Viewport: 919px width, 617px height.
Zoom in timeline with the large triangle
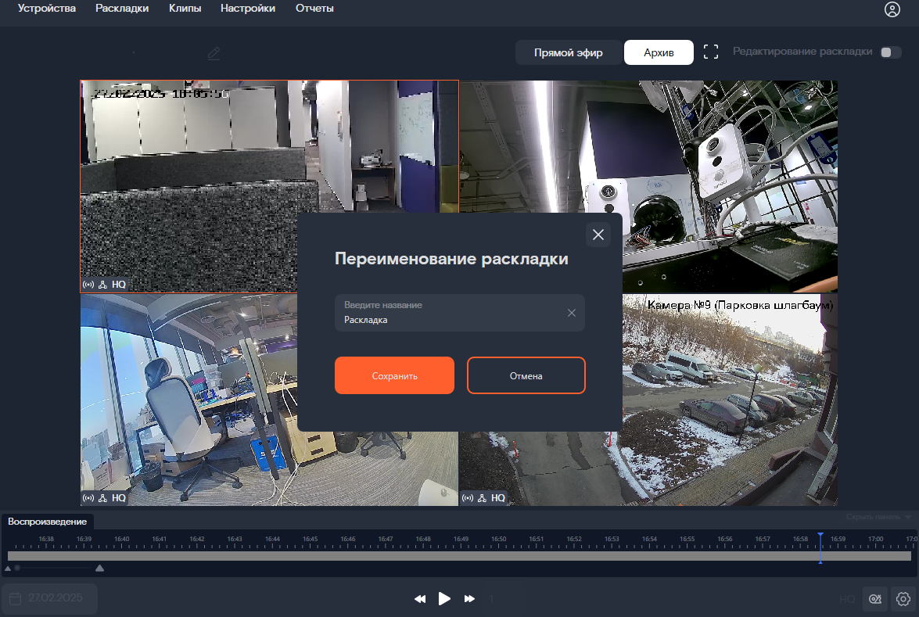click(x=99, y=568)
